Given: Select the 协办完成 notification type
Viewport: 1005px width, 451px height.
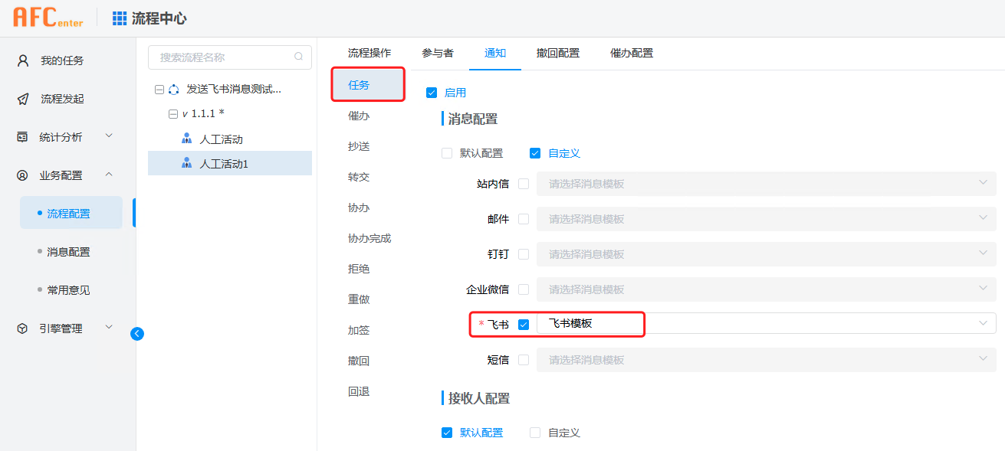Looking at the screenshot, I should pyautogui.click(x=369, y=238).
